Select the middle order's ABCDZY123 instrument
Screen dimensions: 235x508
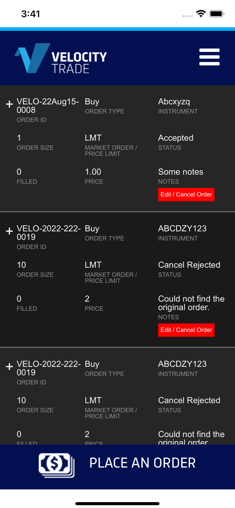coord(182,229)
